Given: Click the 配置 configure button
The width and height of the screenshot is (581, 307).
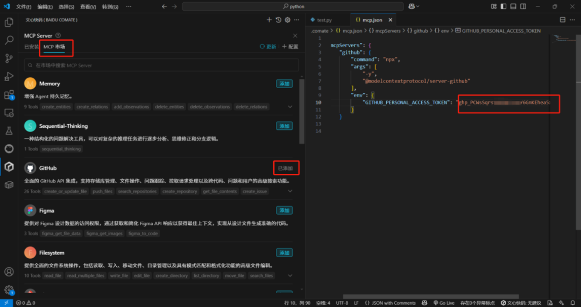Looking at the screenshot, I should coord(290,47).
